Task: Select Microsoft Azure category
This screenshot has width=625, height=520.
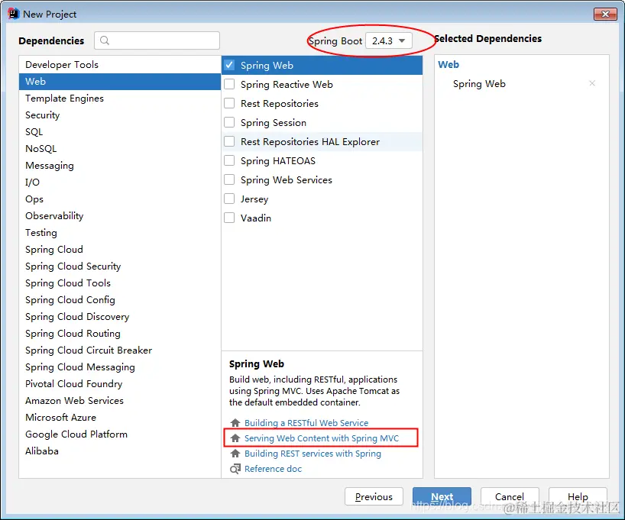Action: [x=120, y=417]
